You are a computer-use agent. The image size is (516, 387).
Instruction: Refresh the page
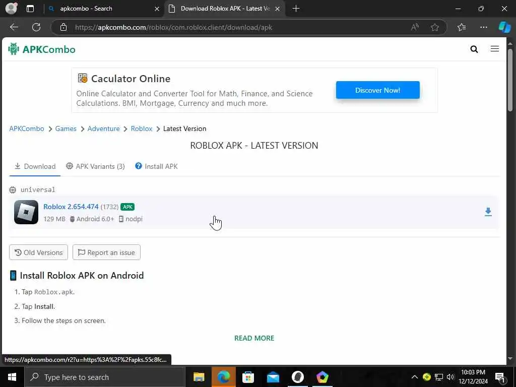click(36, 27)
